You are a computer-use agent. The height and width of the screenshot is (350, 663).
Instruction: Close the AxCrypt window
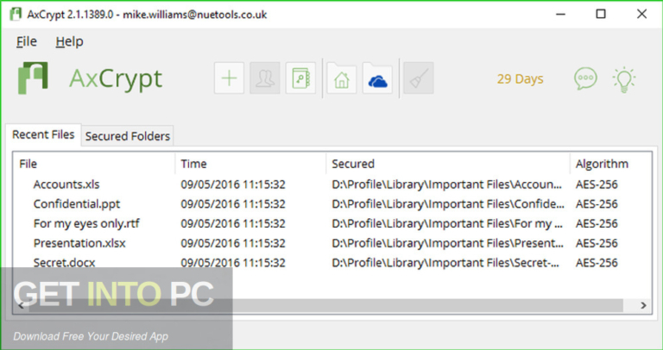tap(641, 14)
